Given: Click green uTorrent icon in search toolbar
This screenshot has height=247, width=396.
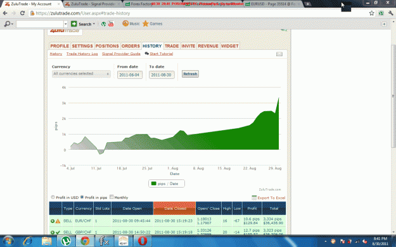Looking at the screenshot, I should pos(103,24).
